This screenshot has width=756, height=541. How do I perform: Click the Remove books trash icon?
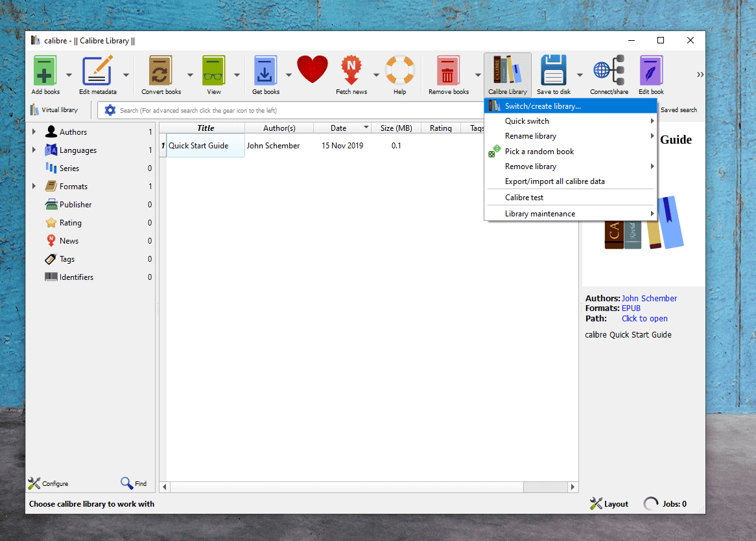point(448,71)
